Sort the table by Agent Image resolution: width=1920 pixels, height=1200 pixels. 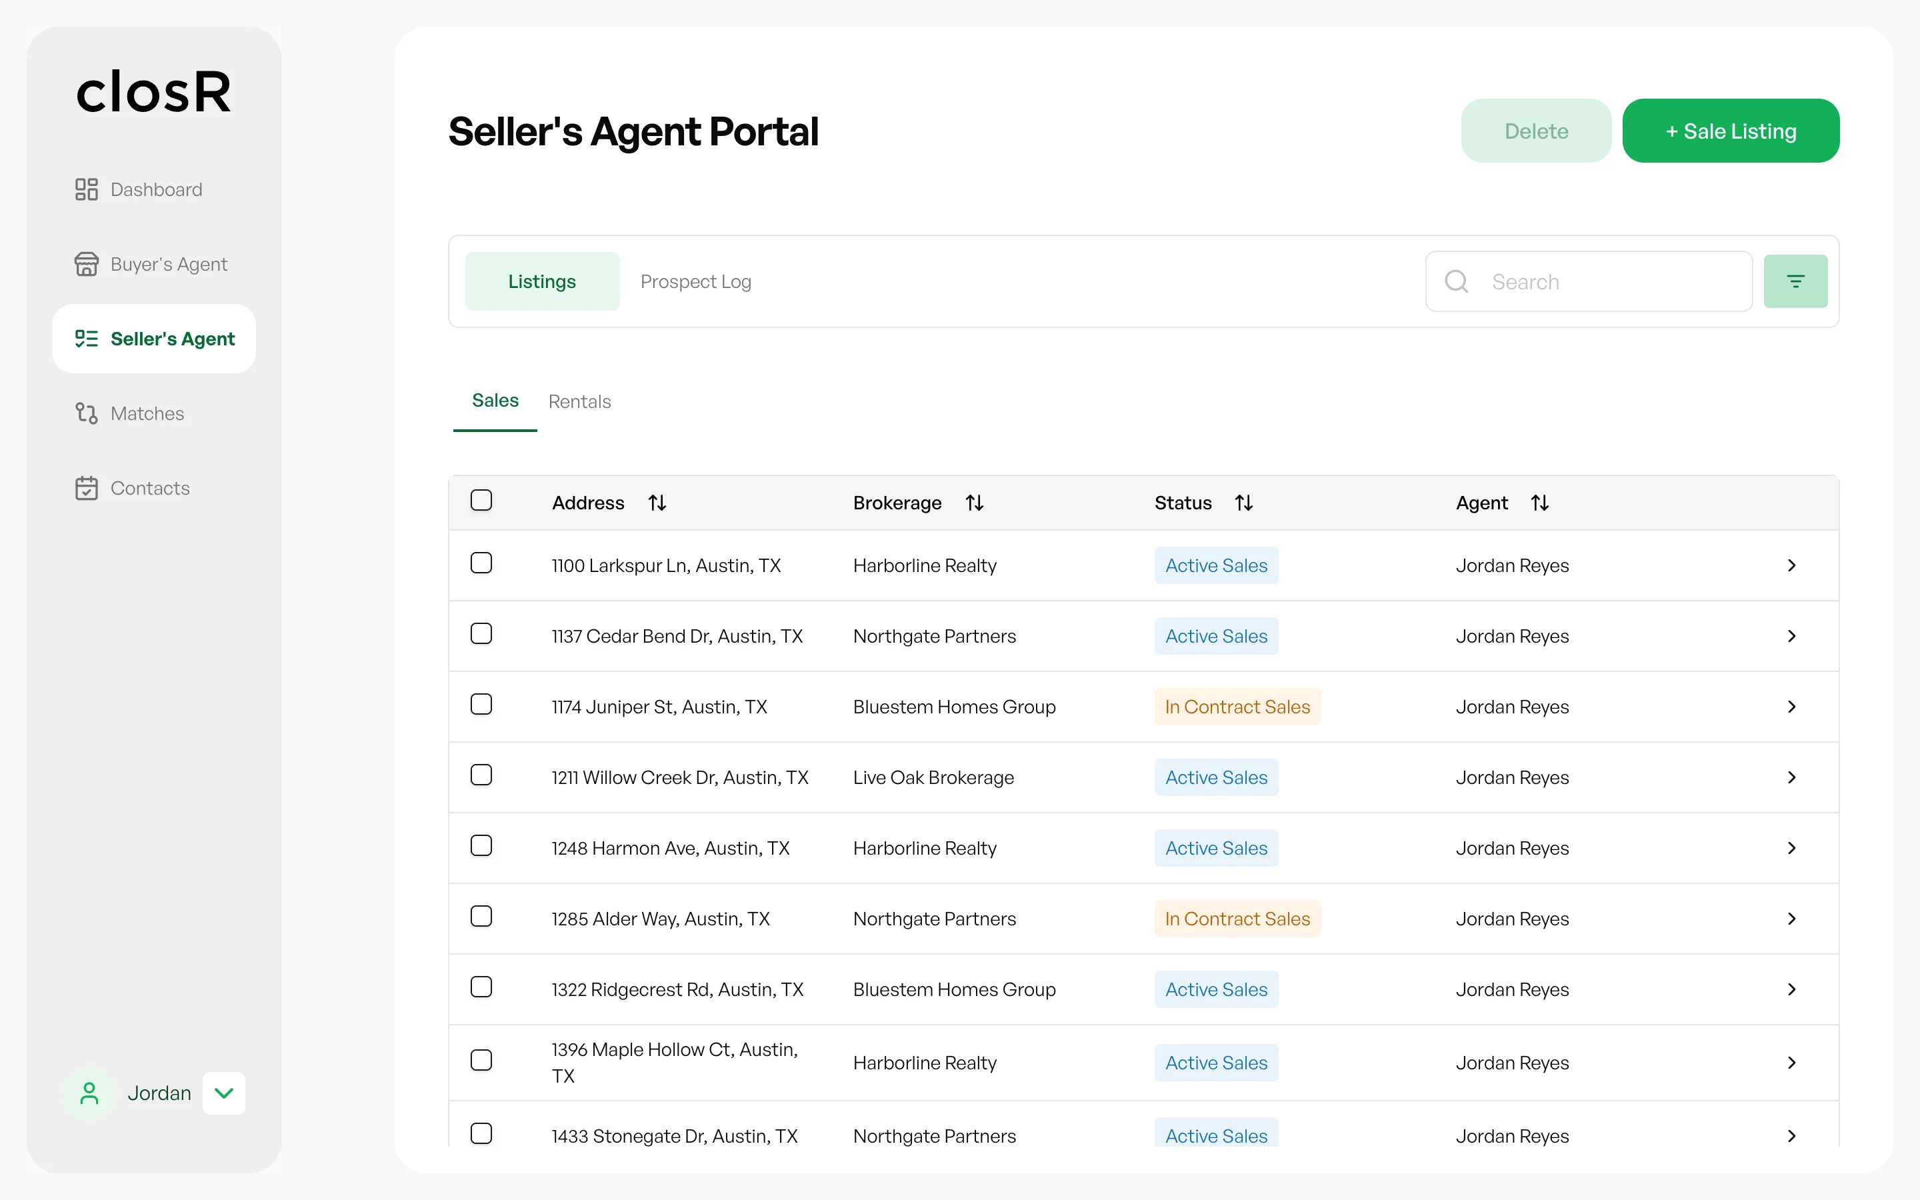pyautogui.click(x=1539, y=503)
